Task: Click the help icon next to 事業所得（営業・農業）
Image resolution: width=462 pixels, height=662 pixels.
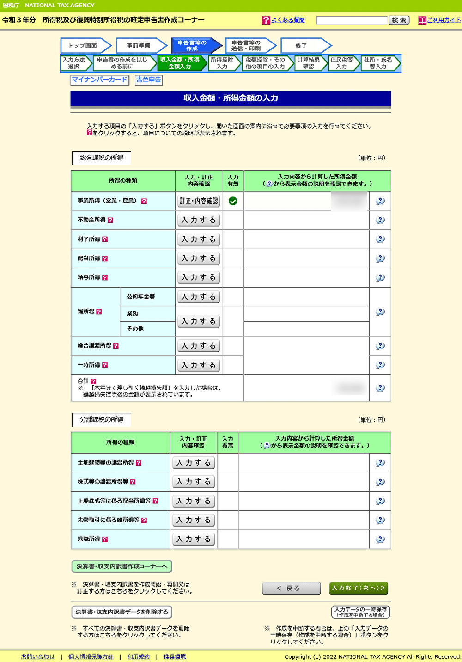Action: (145, 201)
